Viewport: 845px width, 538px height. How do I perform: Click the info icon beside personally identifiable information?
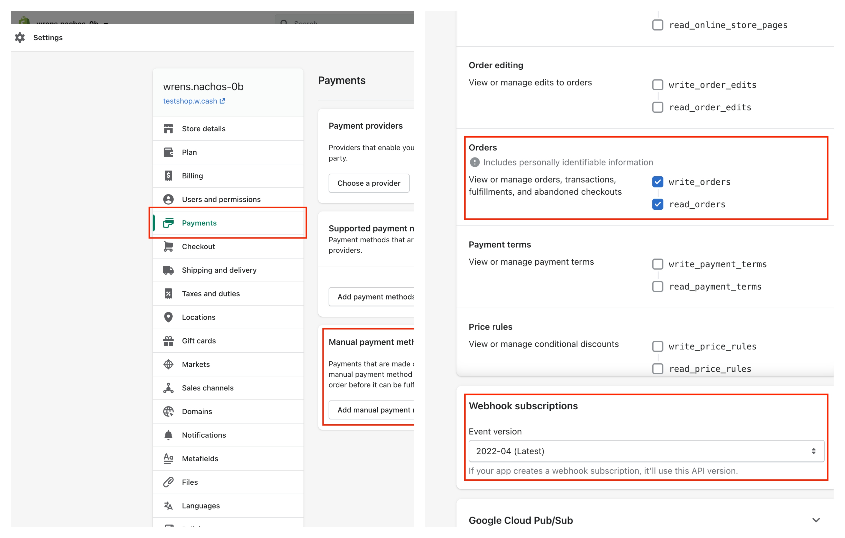click(475, 162)
